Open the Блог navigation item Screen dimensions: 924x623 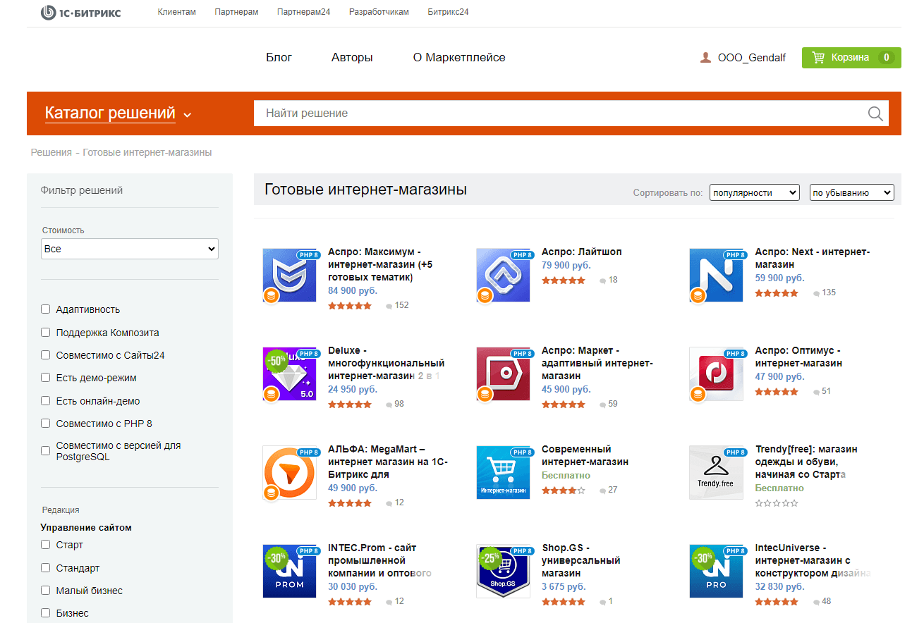(279, 58)
